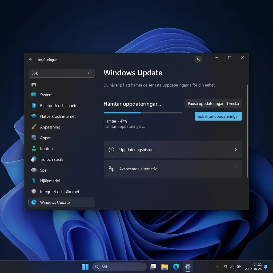The width and height of the screenshot is (273, 273).
Task: Click the 'Inställningar' window title
Action: (47, 60)
